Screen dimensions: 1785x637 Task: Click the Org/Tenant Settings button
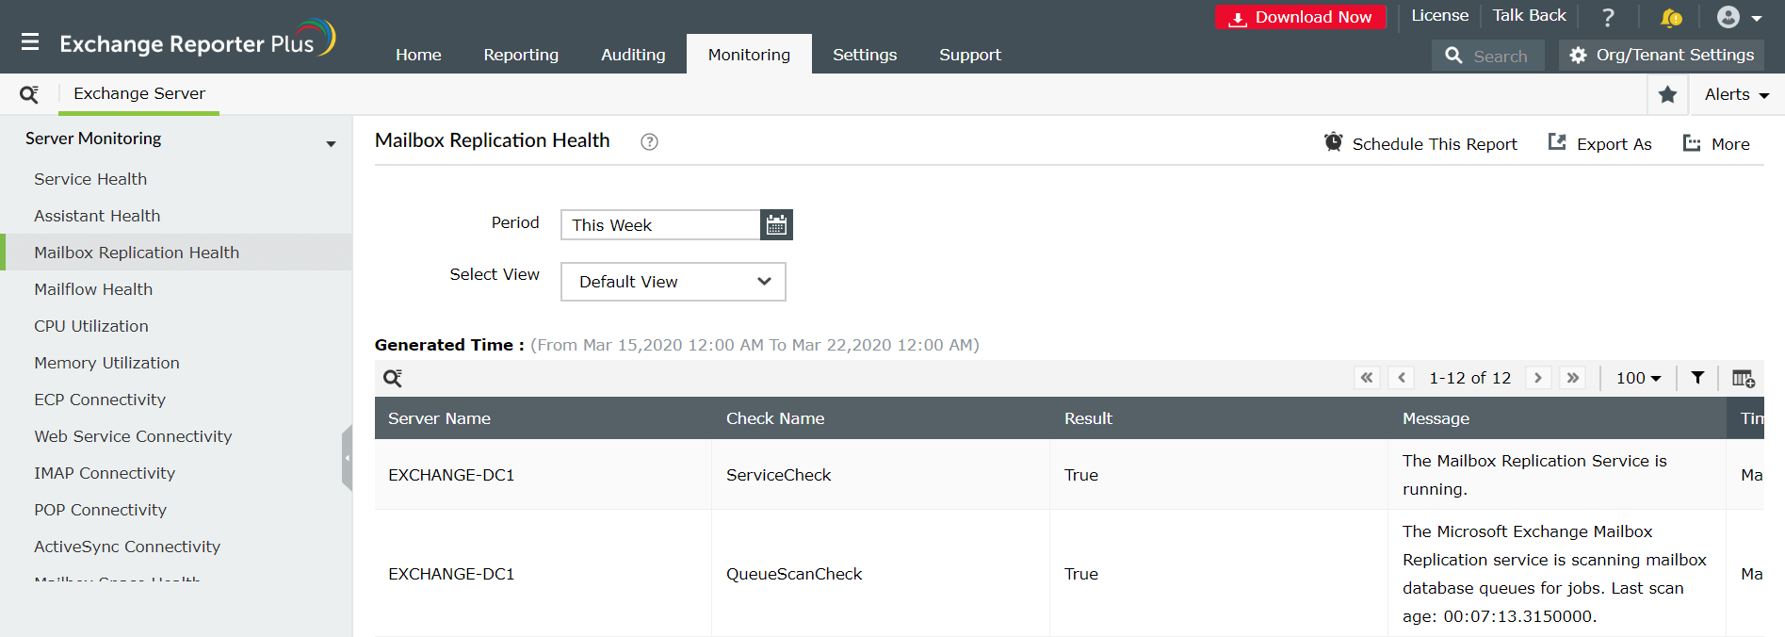[x=1662, y=55]
